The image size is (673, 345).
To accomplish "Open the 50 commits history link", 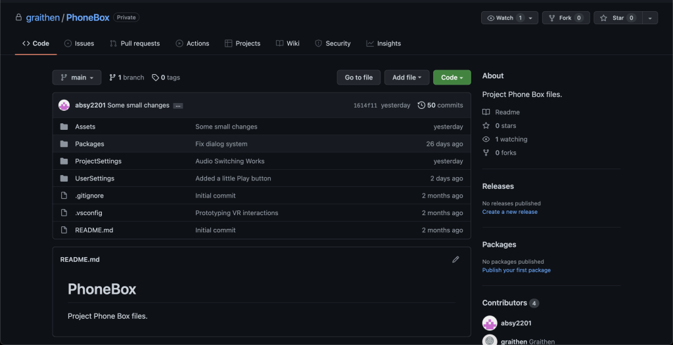I will (440, 105).
